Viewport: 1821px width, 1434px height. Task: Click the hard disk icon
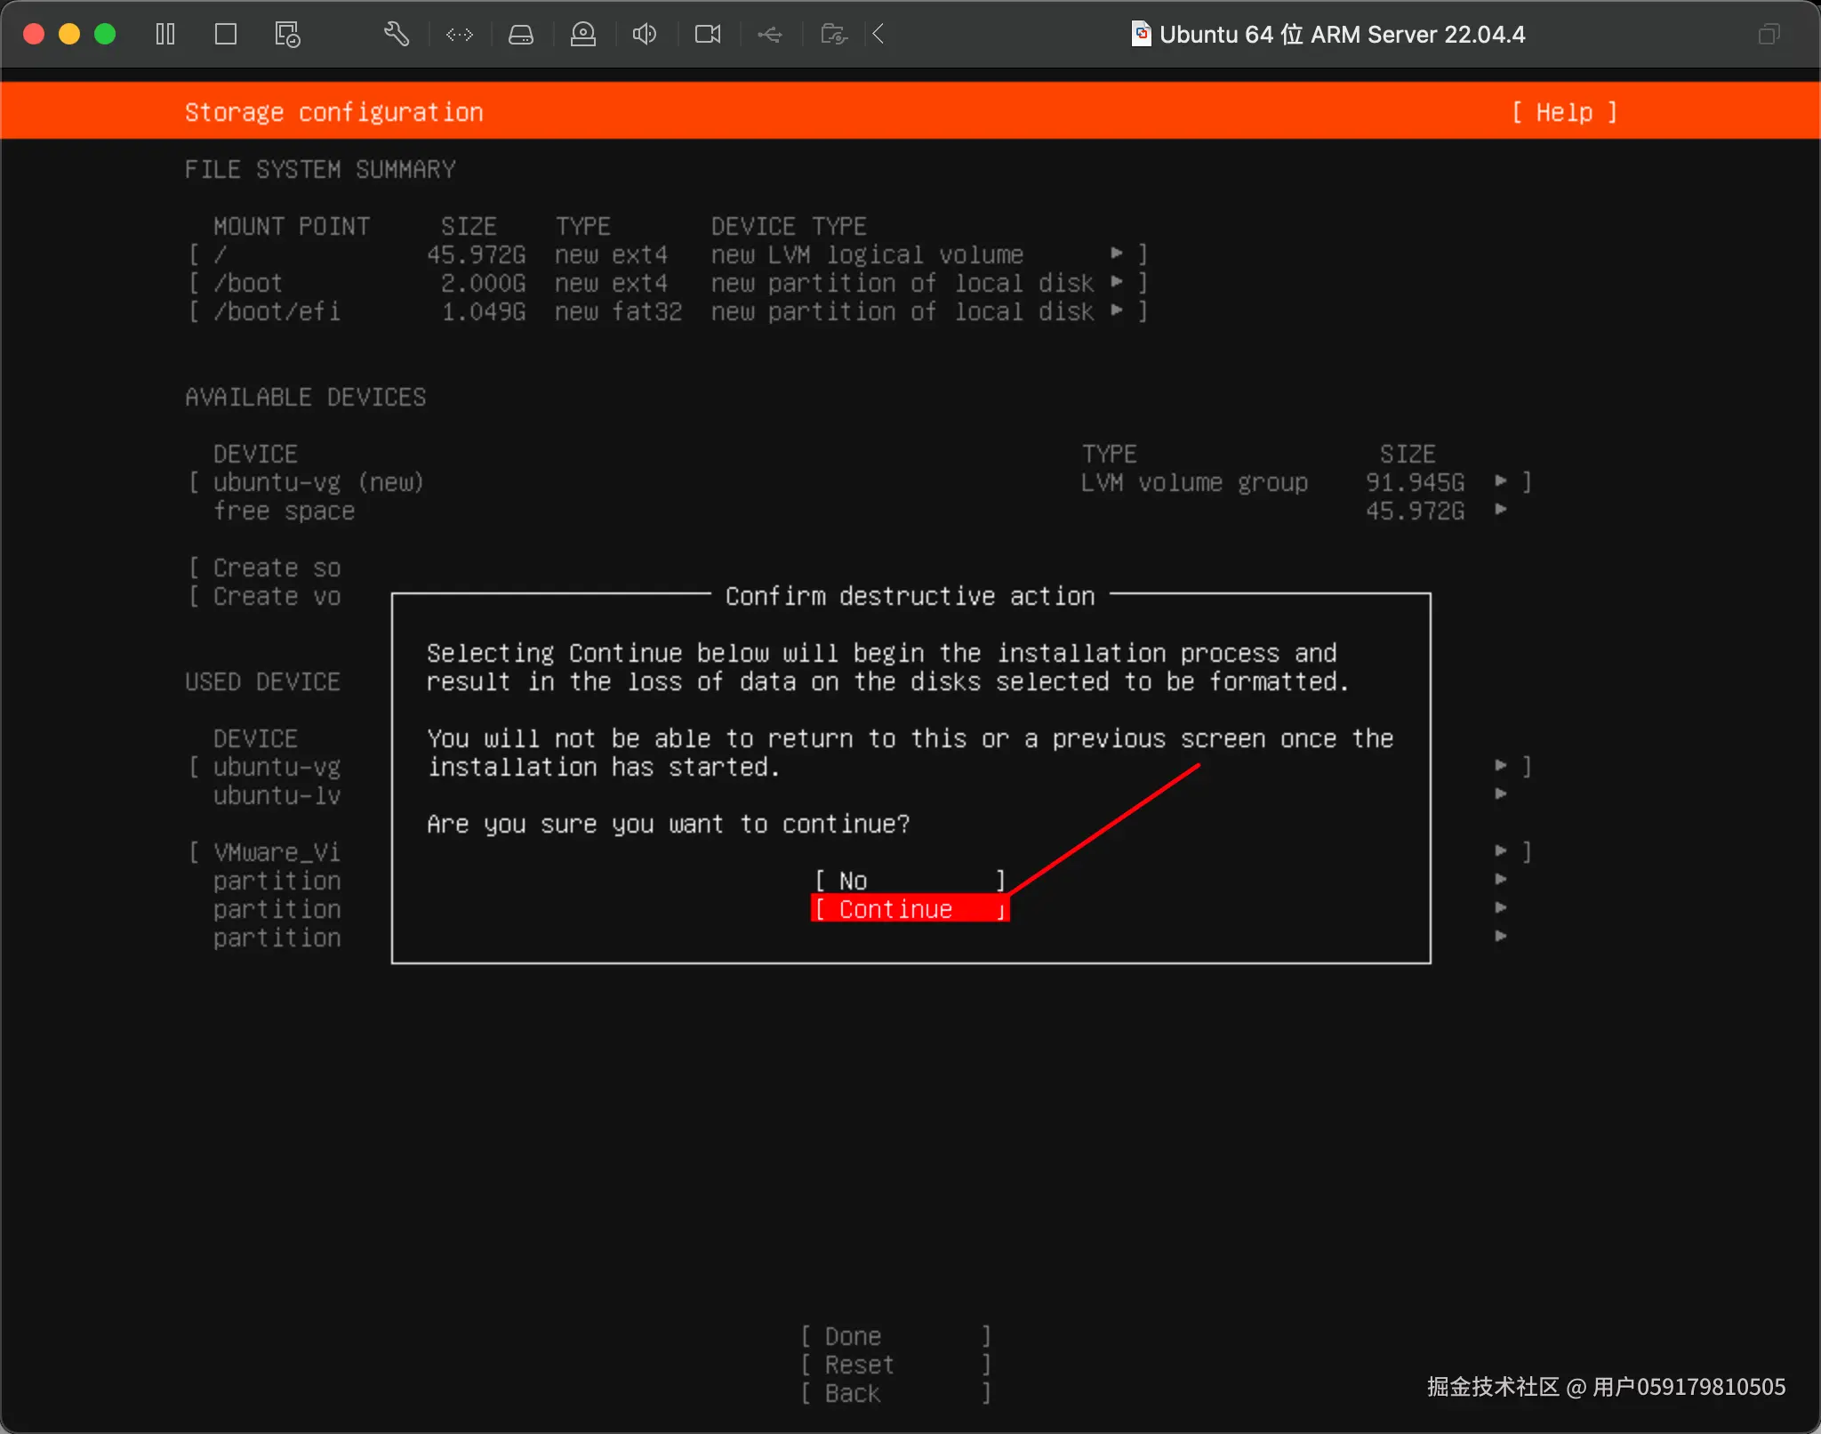click(x=521, y=35)
